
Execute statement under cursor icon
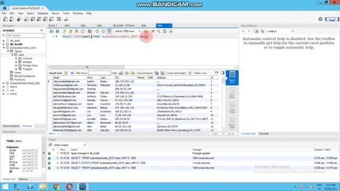(x=71, y=31)
